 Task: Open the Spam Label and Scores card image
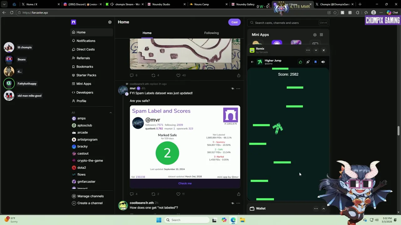(185, 142)
